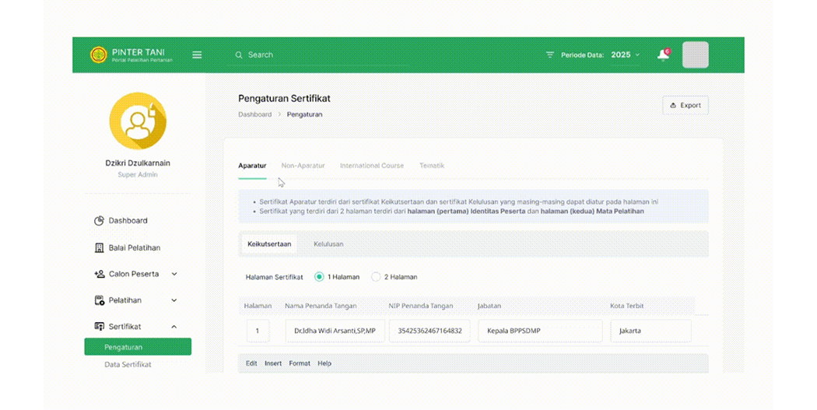
Task: Click the Calon Peserta person icon
Action: click(99, 274)
